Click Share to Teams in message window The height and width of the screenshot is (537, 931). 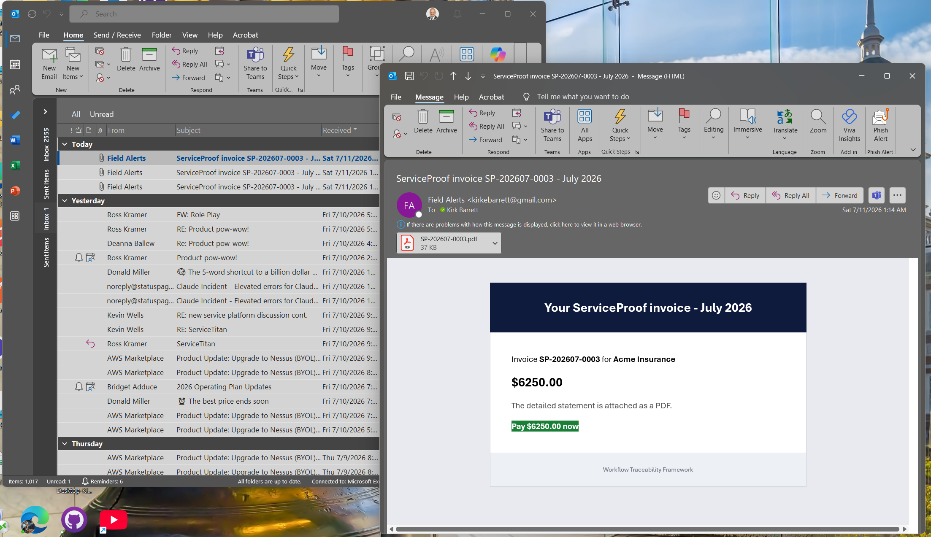pos(552,126)
